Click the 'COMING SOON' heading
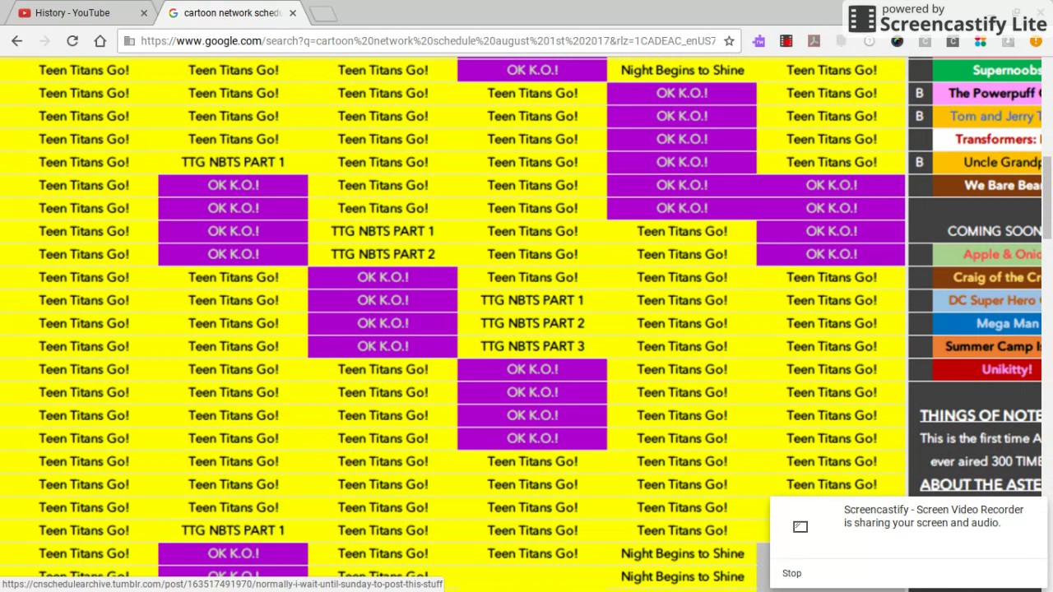Screen dimensions: 1053x592 (x=994, y=231)
